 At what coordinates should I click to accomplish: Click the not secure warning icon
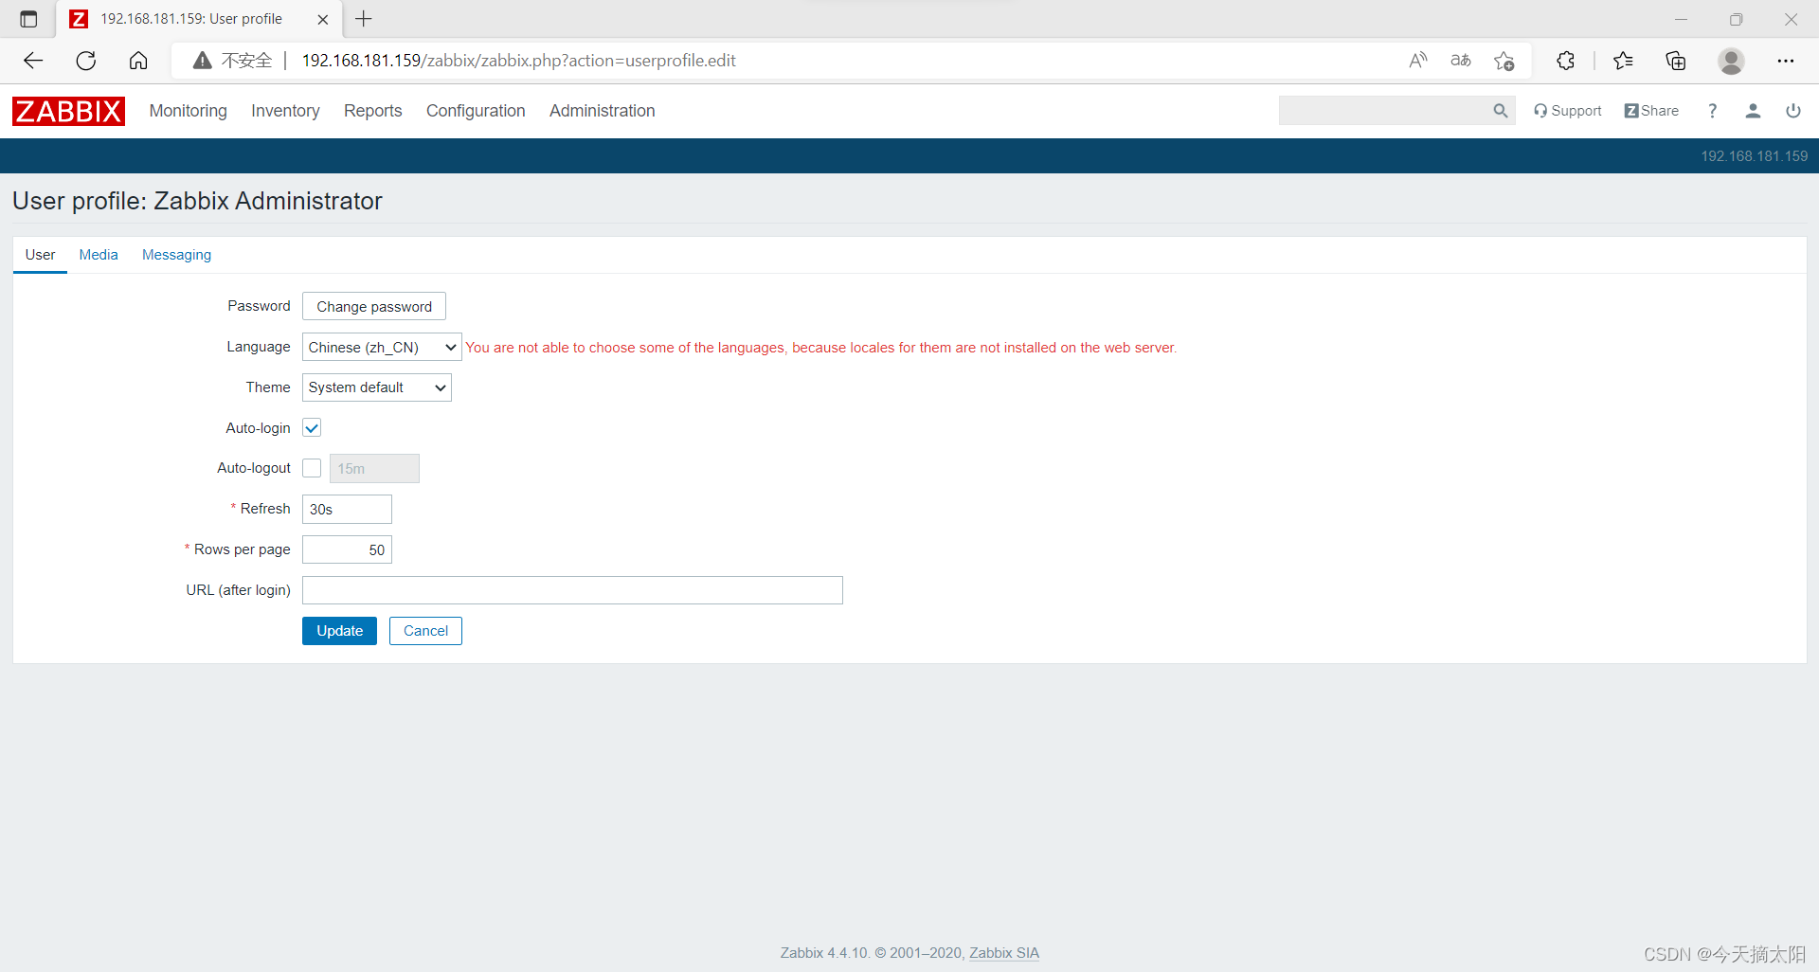[202, 61]
